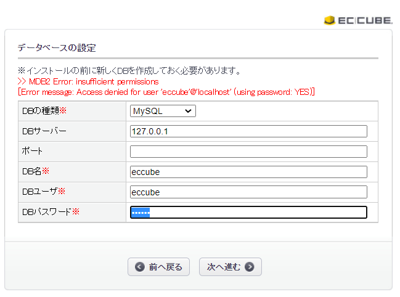Click the empty ポート input field

[x=248, y=152]
